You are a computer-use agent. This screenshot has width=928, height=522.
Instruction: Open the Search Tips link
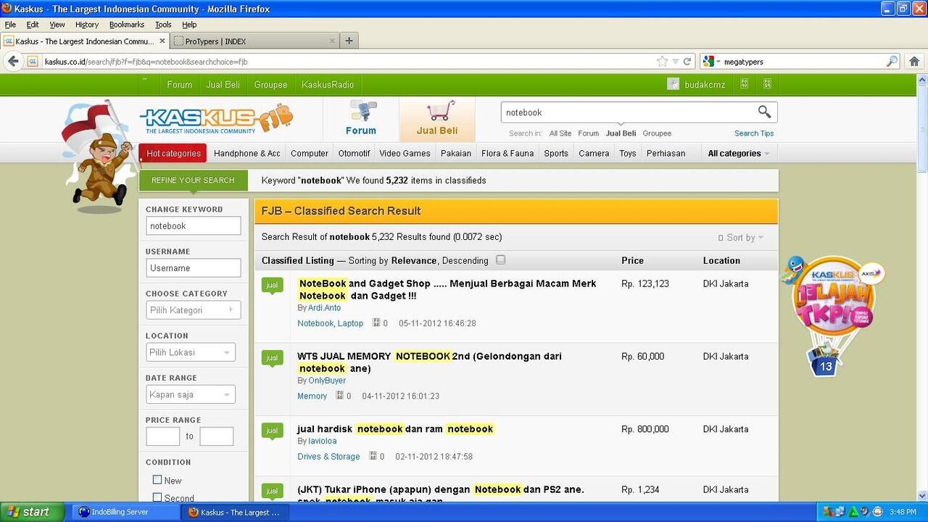point(754,133)
